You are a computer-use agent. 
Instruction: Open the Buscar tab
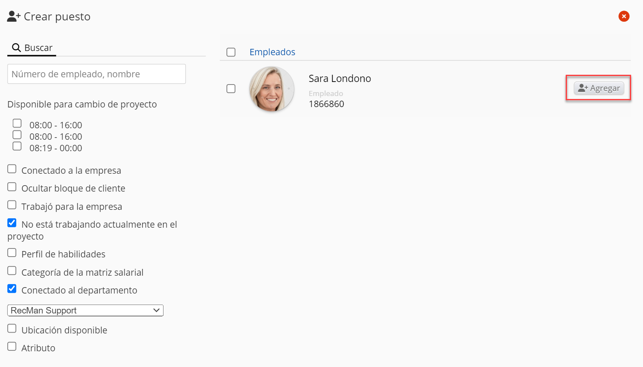coord(32,48)
